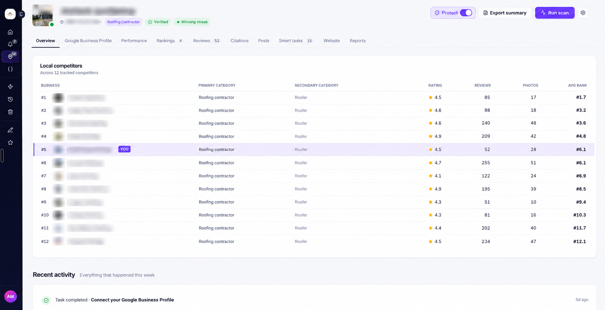Open the Posts tab
The image size is (605, 310).
pos(264,41)
